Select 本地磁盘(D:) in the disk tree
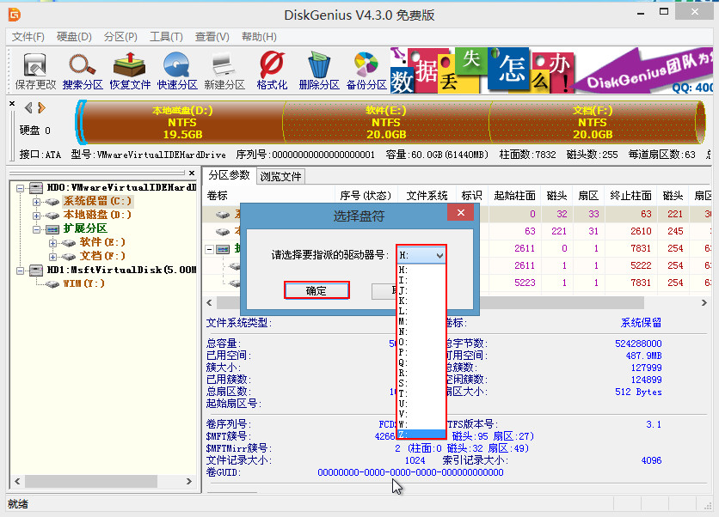The width and height of the screenshot is (719, 517). 97,215
